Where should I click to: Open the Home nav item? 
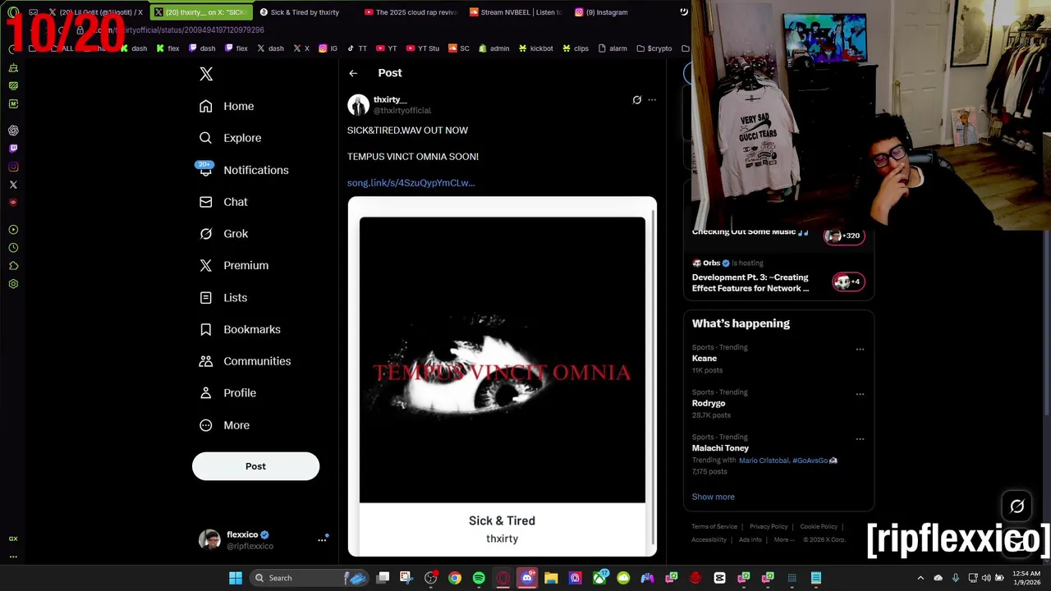point(227,106)
